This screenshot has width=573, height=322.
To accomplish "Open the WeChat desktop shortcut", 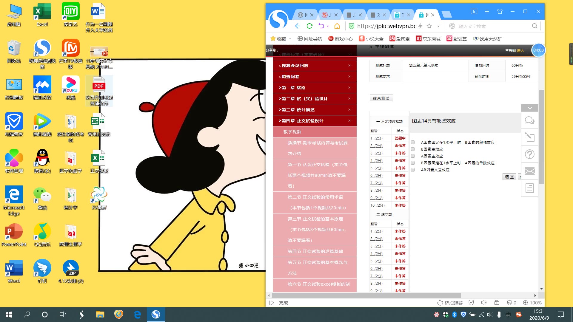I will [x=42, y=198].
